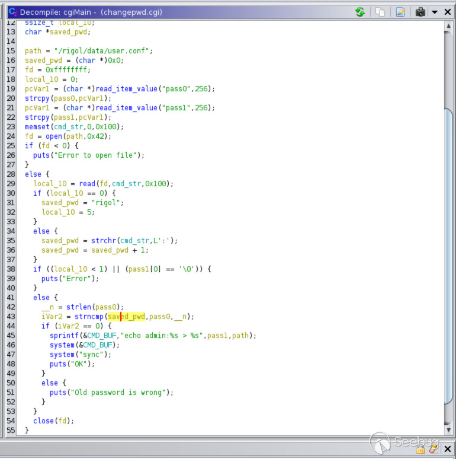Image resolution: width=456 pixels, height=459 pixels.
Task: Click the eraser icon in bottom panel
Action: tap(433, 449)
